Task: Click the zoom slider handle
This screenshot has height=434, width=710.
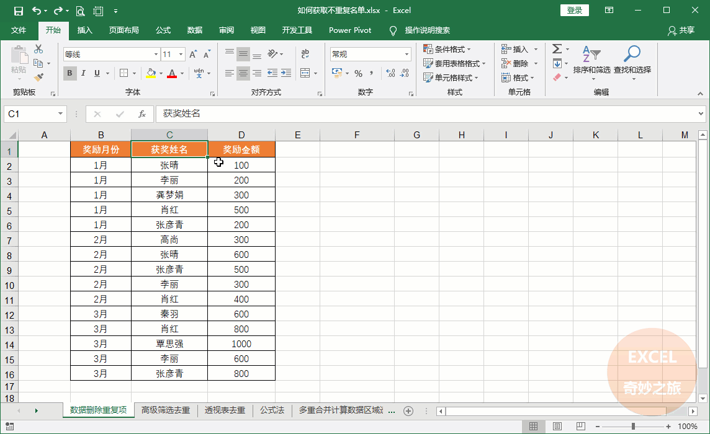Action: click(x=633, y=427)
